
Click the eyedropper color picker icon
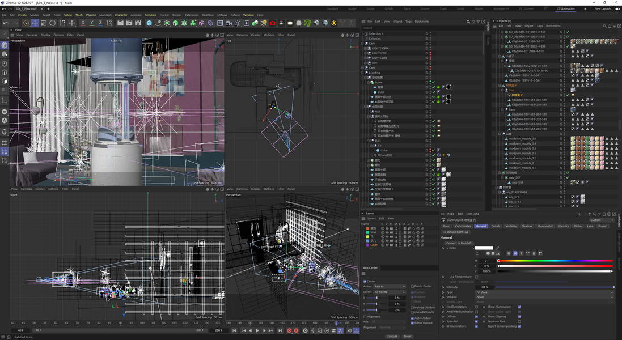(497, 248)
